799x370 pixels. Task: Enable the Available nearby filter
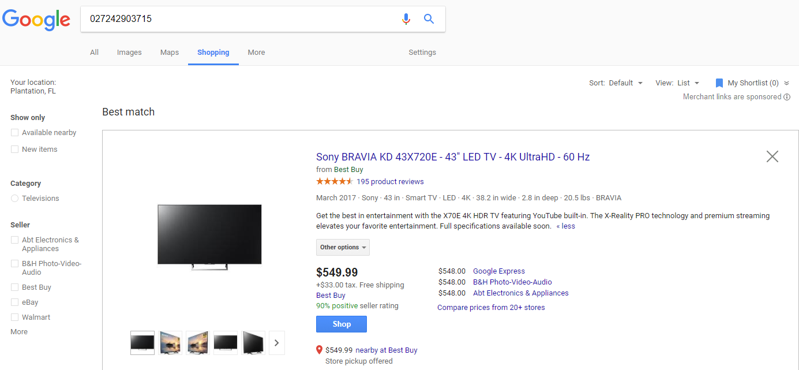(15, 133)
